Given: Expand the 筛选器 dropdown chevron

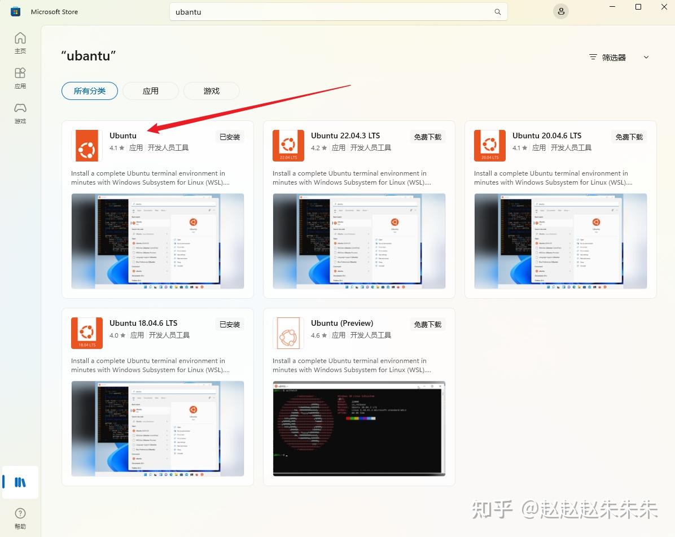Looking at the screenshot, I should click(646, 57).
